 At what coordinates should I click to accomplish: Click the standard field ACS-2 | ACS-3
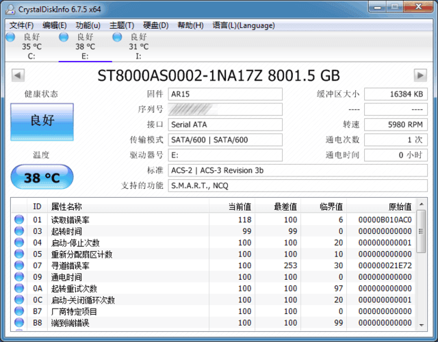[298, 170]
